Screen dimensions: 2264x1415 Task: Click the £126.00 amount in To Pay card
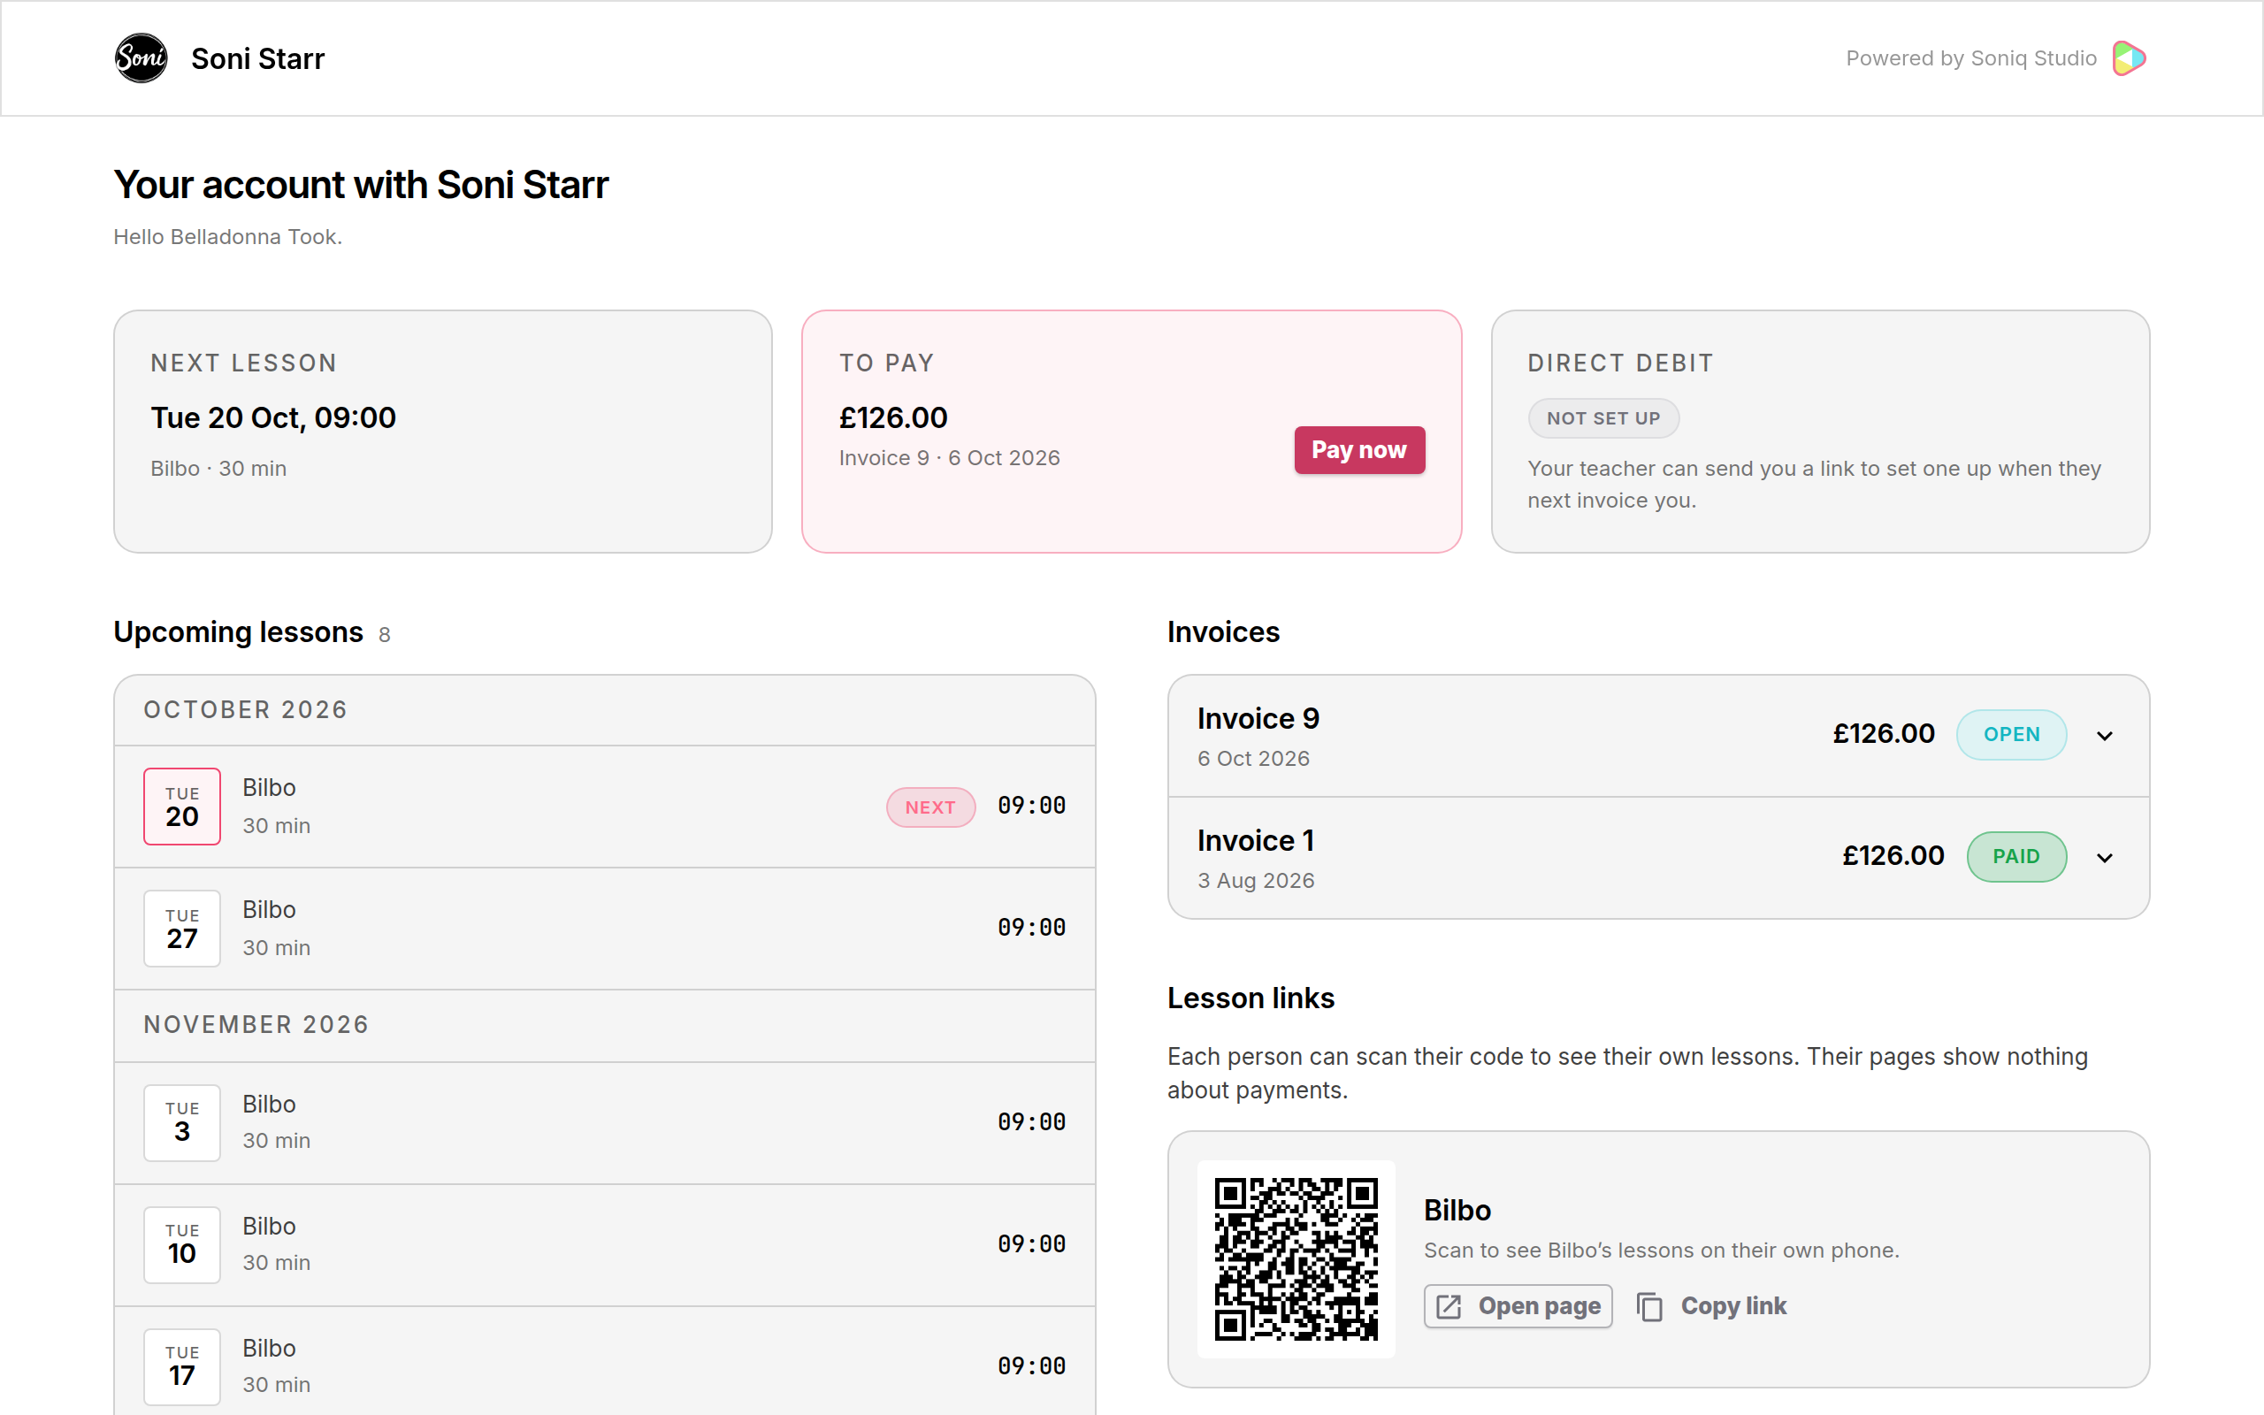[893, 417]
